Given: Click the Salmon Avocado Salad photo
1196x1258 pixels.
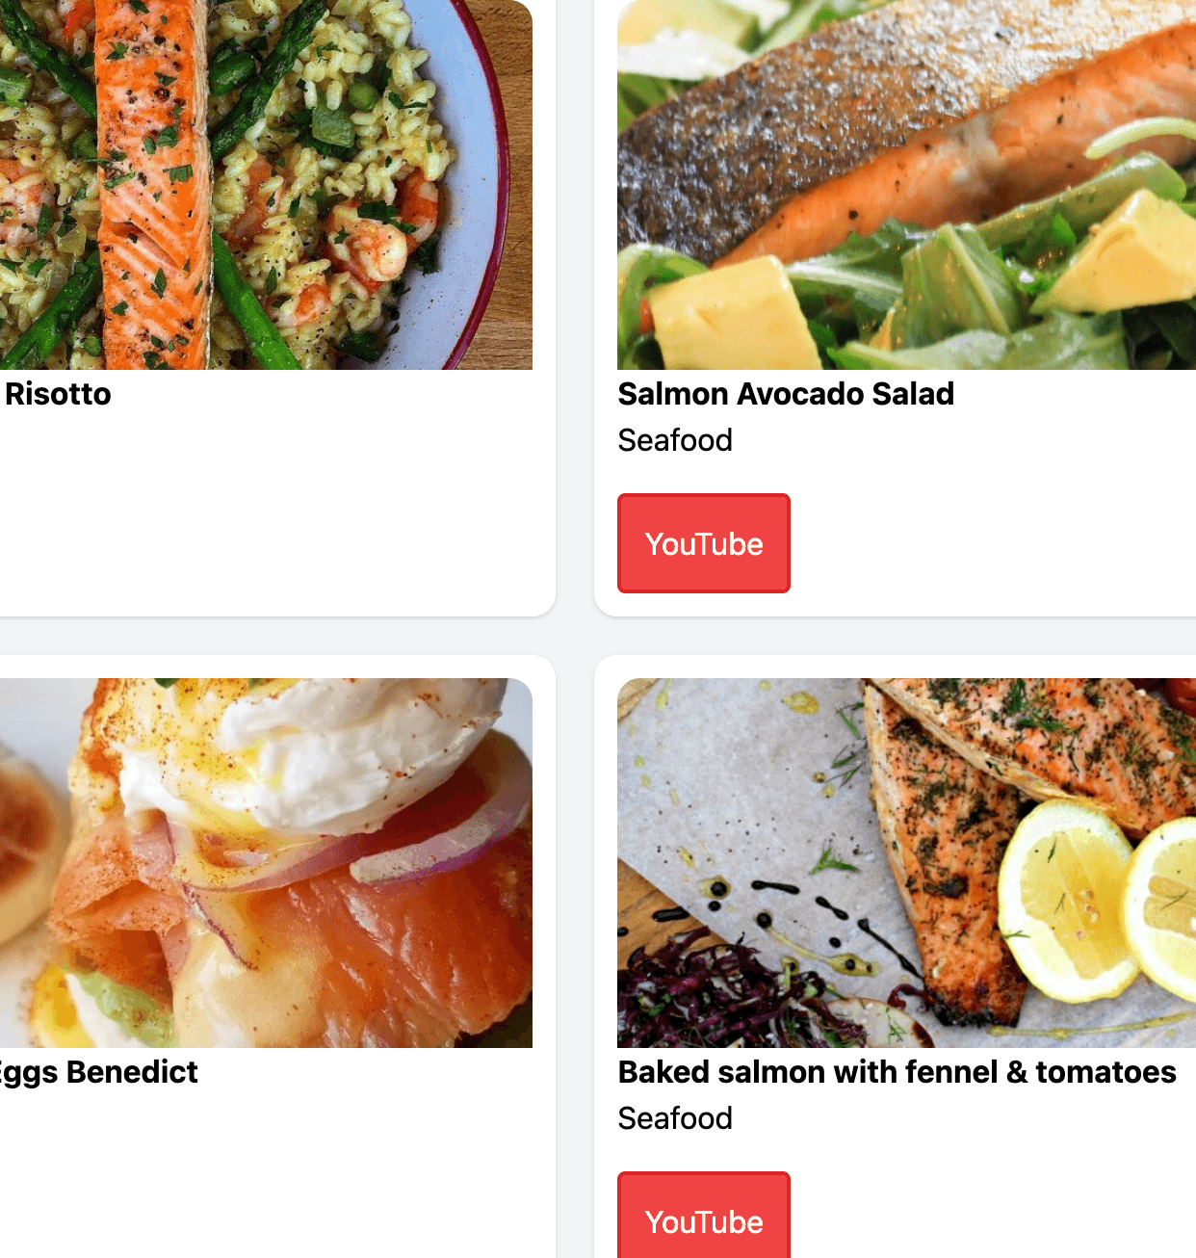Looking at the screenshot, I should pos(906,185).
